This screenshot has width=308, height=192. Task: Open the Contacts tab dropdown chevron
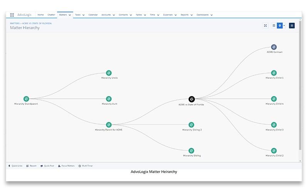(131, 15)
